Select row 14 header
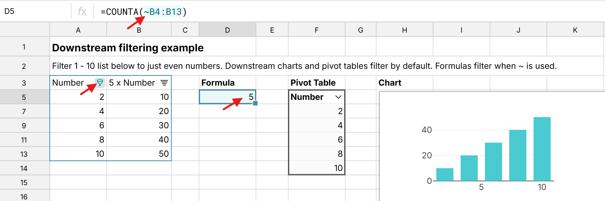 24,168
